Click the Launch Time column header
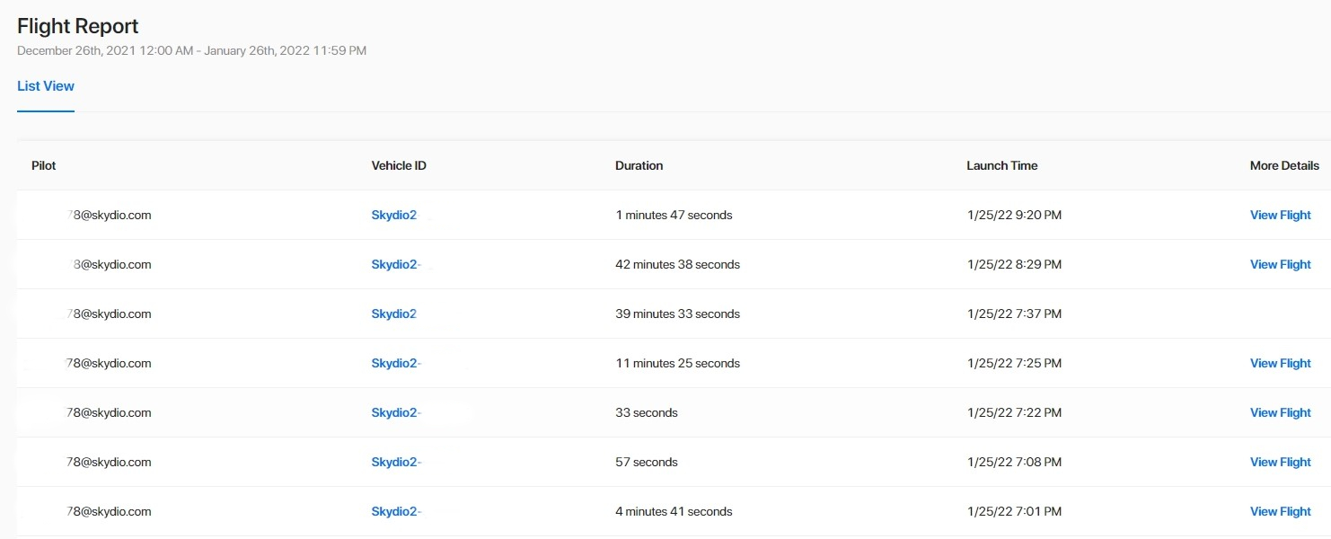 click(1001, 165)
